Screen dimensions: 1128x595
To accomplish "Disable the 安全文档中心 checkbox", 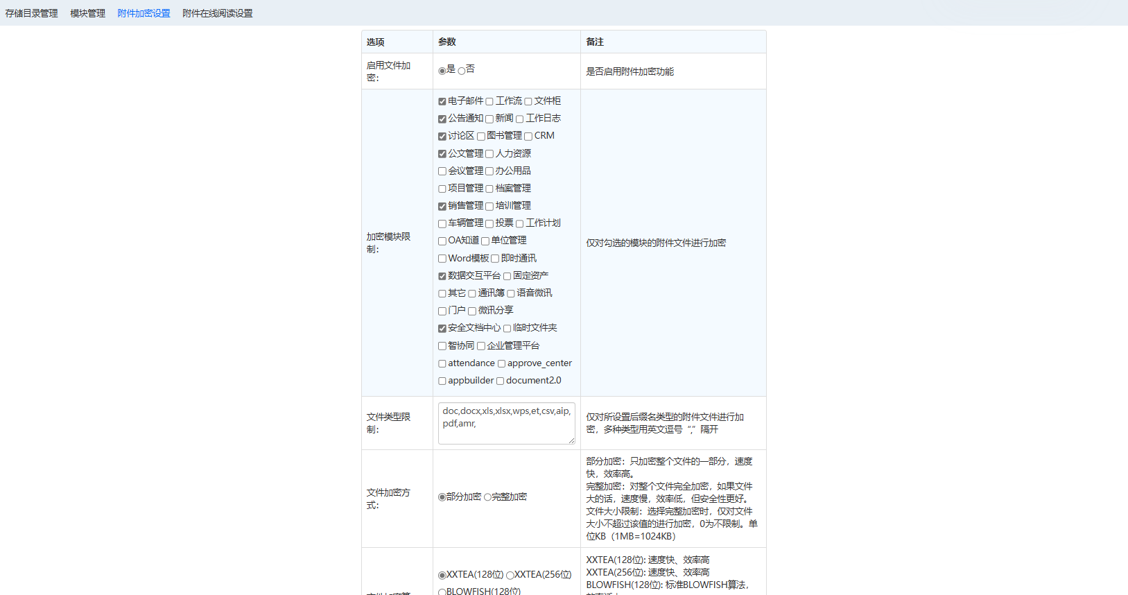I will [442, 329].
